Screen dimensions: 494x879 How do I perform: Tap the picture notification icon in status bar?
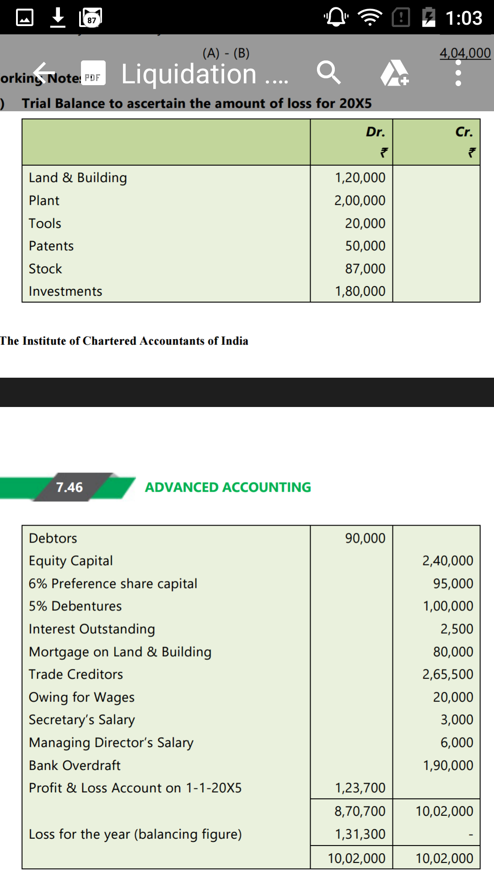click(25, 18)
